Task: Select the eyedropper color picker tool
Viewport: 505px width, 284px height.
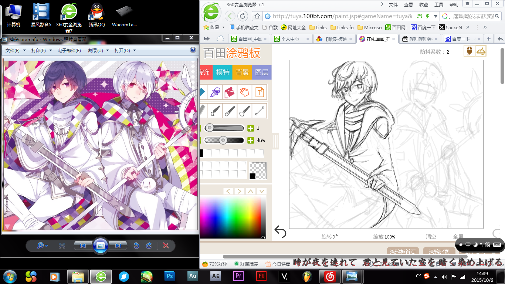Action: (x=215, y=92)
